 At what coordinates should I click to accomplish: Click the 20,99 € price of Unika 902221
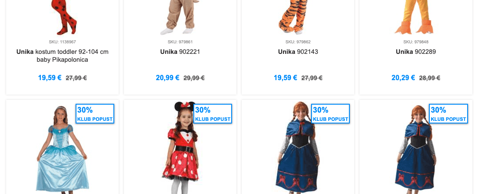[167, 78]
